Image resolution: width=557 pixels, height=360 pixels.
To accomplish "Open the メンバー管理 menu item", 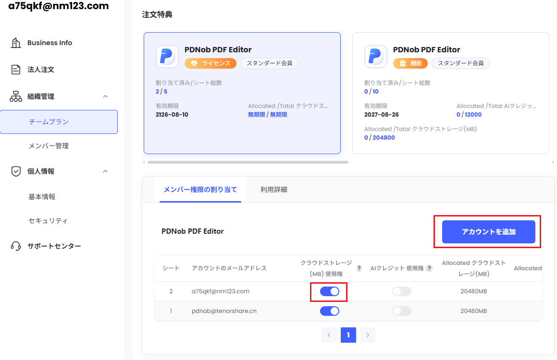I will (49, 146).
